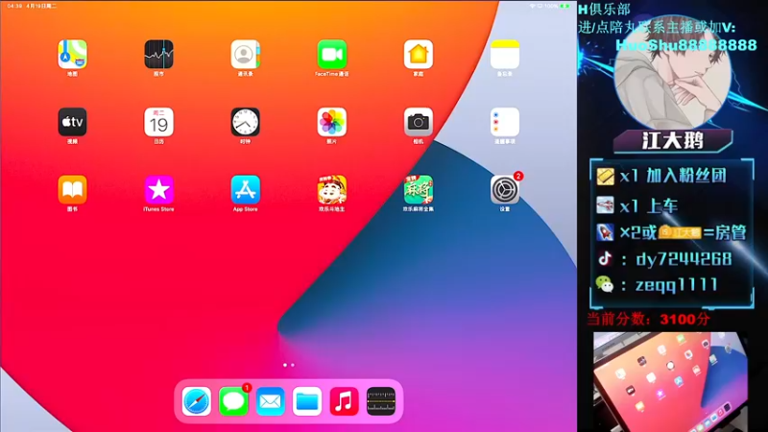Screen dimensions: 768x432
Task: Click the streamer avatar in the overlay
Action: point(672,74)
